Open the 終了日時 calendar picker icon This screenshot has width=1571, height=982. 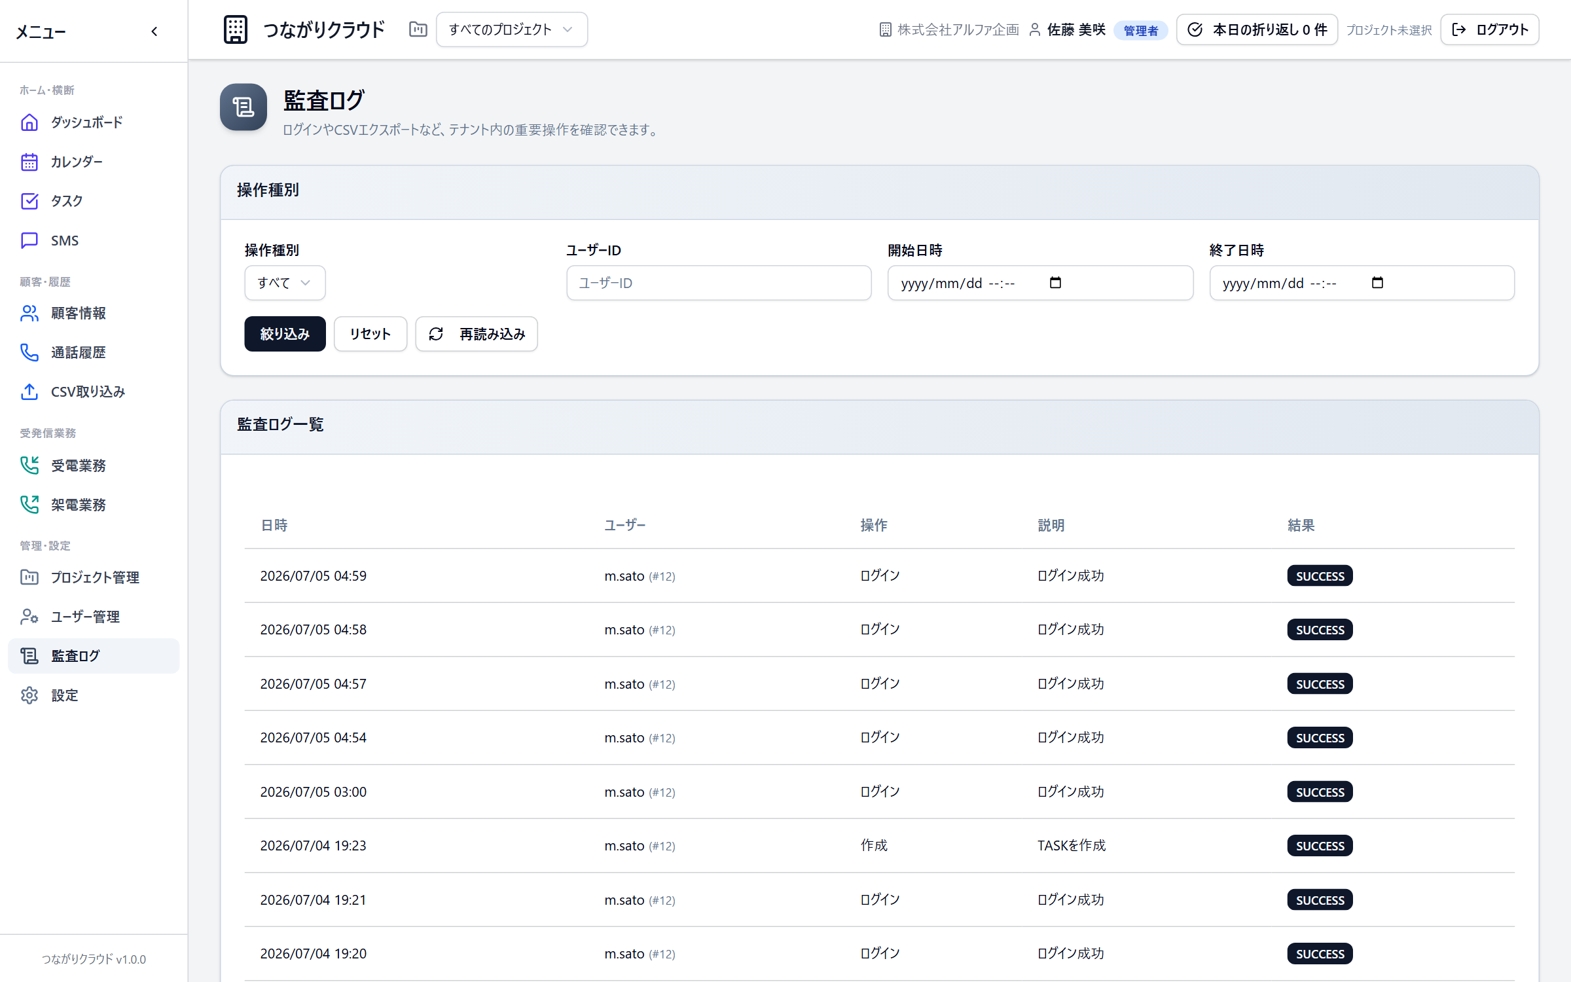point(1377,283)
